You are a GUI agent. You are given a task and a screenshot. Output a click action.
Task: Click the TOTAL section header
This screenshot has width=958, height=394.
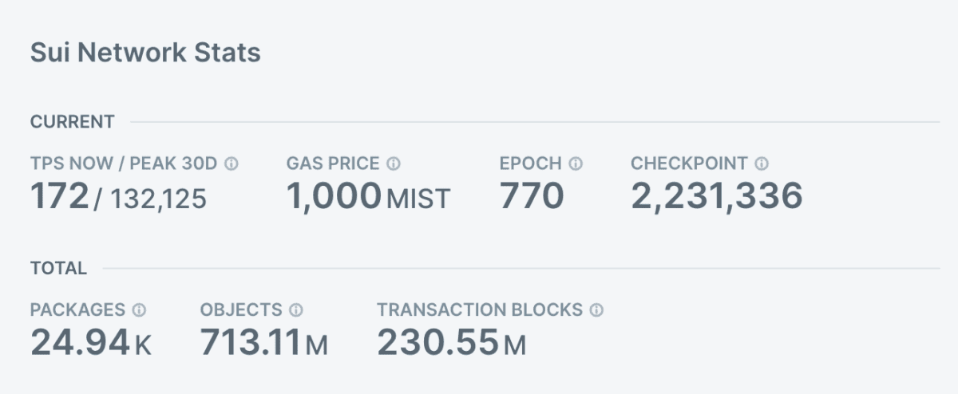click(x=58, y=268)
